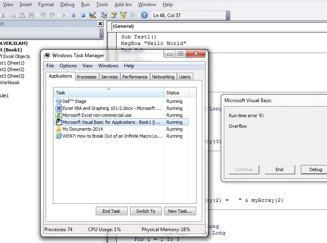Click the Find binoculars icon
327x243 pixels.
tap(31, 15)
